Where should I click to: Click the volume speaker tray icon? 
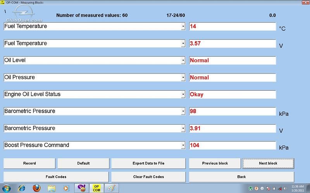click(x=286, y=188)
